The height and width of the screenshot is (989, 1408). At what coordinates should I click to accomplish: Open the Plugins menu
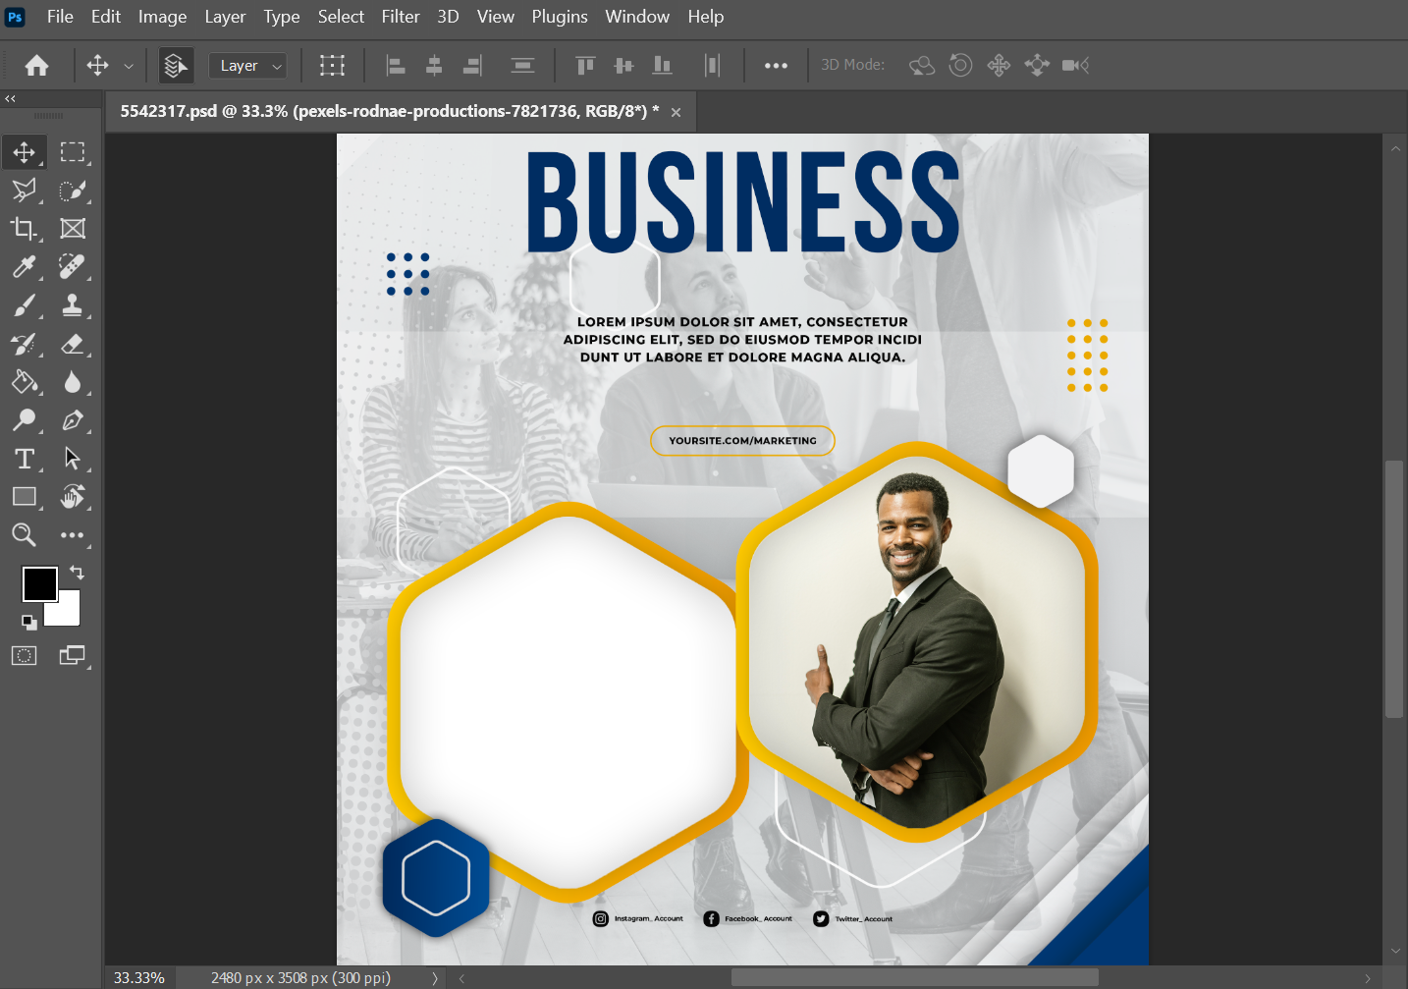tap(559, 17)
